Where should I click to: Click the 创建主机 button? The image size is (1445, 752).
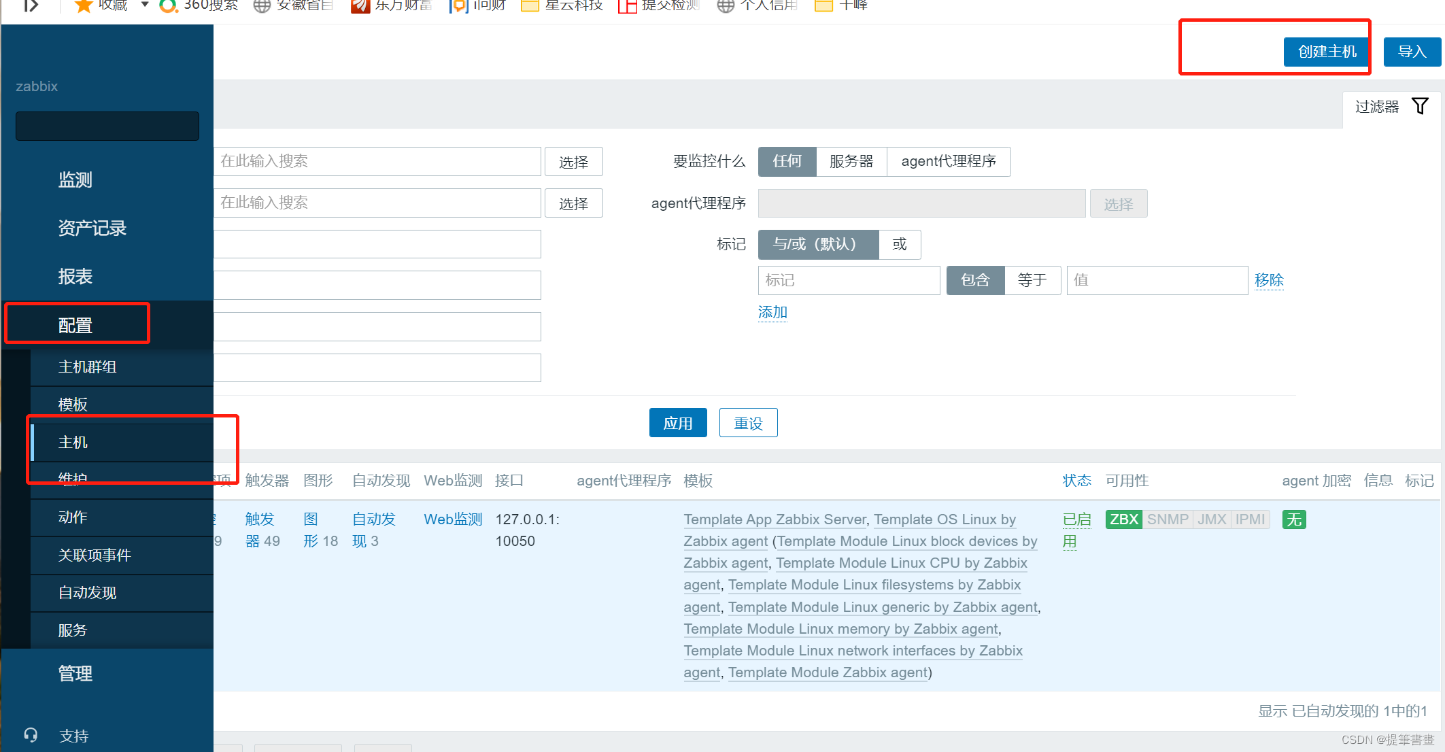click(x=1326, y=52)
